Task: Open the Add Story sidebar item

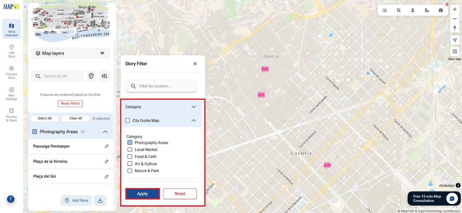Action: point(11,51)
